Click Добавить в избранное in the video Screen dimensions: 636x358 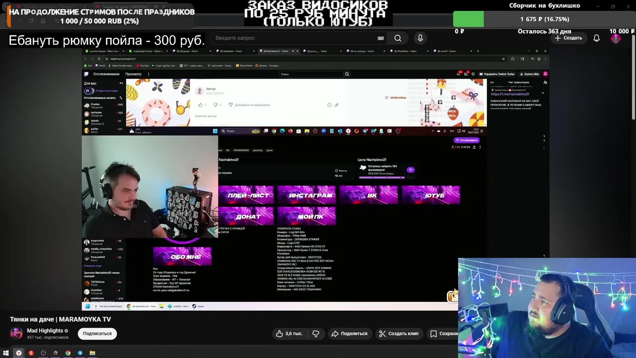click(x=249, y=105)
